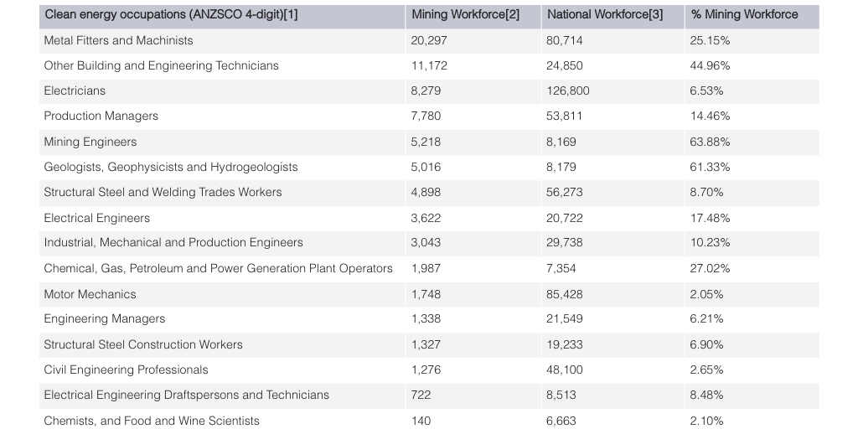The width and height of the screenshot is (858, 429).
Task: Click the mining workforce value 3,622
Action: point(426,218)
